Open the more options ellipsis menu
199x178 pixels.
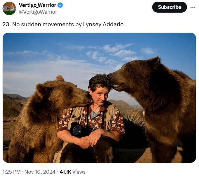[x=193, y=7]
